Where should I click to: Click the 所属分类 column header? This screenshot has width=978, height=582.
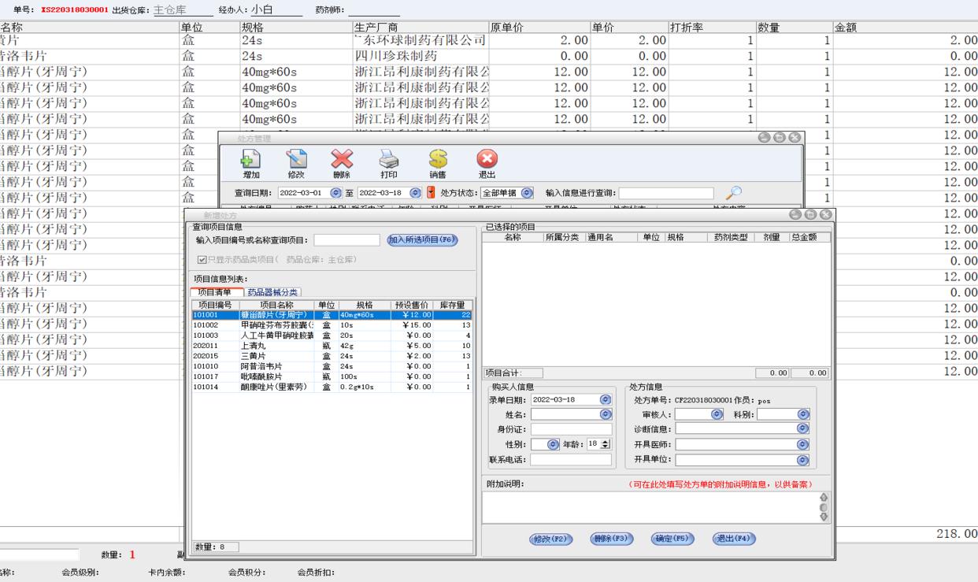click(562, 237)
